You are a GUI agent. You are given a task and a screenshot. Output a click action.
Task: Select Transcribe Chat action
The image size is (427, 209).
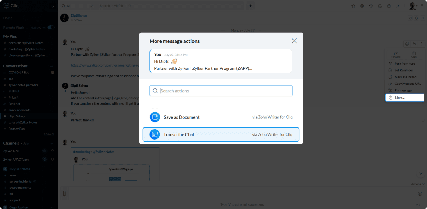(x=221, y=134)
